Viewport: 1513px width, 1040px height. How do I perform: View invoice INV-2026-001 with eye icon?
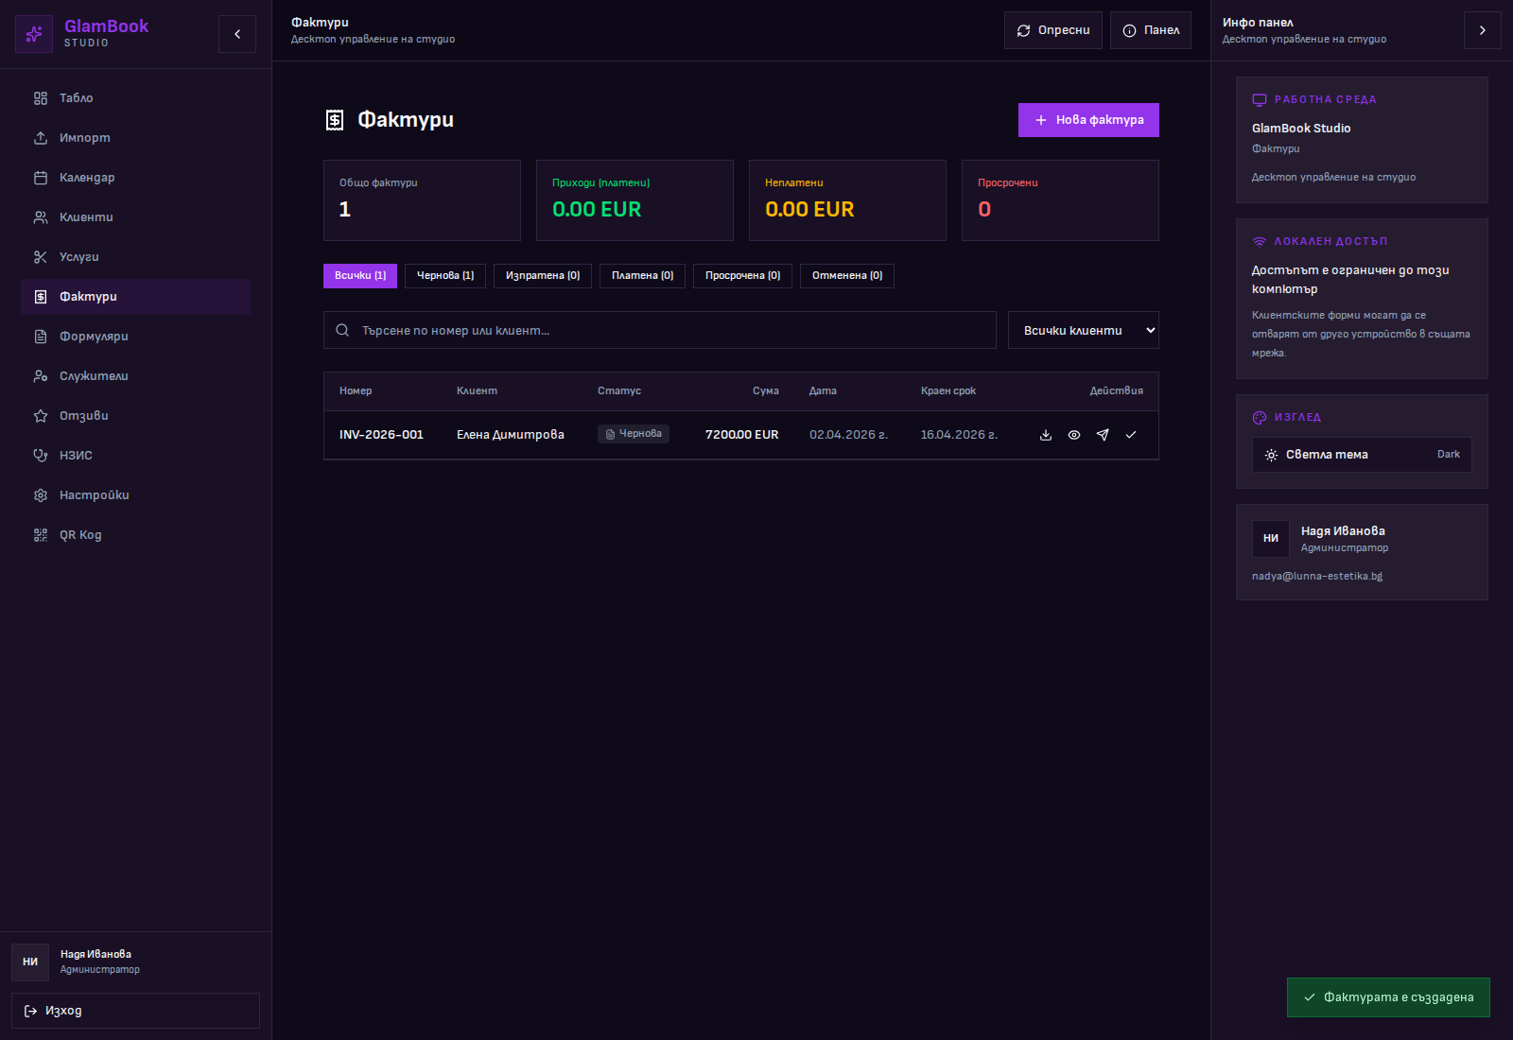click(x=1074, y=435)
